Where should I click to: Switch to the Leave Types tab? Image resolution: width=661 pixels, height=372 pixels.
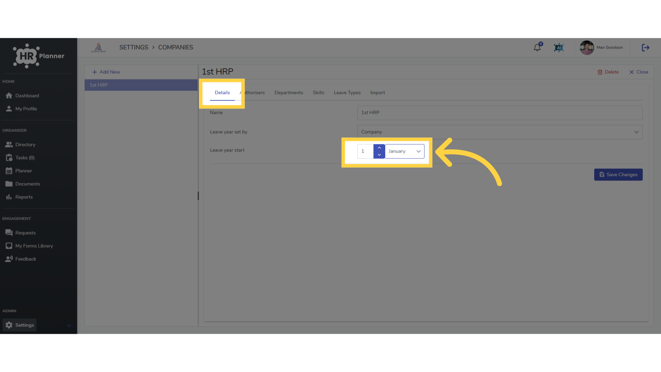click(x=347, y=93)
